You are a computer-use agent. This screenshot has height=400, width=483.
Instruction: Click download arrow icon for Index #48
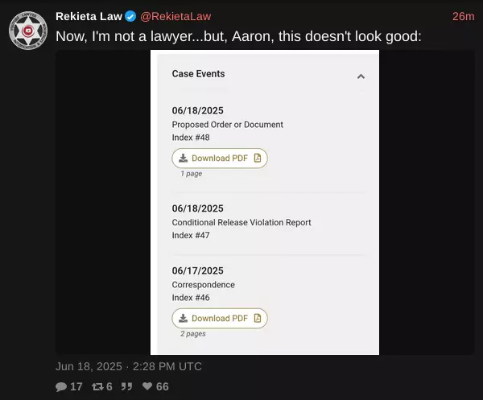point(183,159)
